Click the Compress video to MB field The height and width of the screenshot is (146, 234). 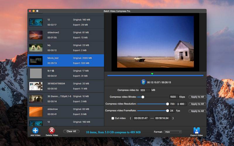145,90
